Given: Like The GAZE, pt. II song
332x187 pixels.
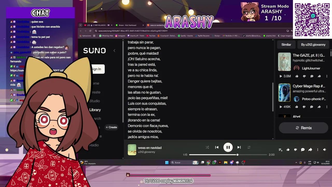Looking at the screenshot, I should coord(297,76).
